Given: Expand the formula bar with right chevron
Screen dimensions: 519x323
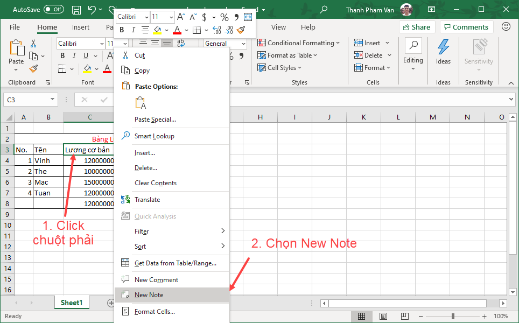Looking at the screenshot, I should pos(511,99).
